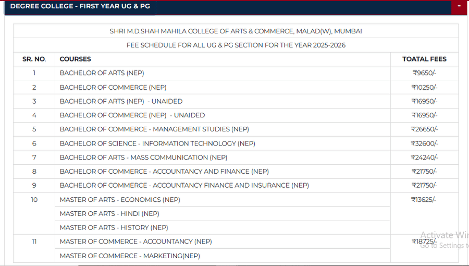Select the TOATAL FEES column header

424,59
